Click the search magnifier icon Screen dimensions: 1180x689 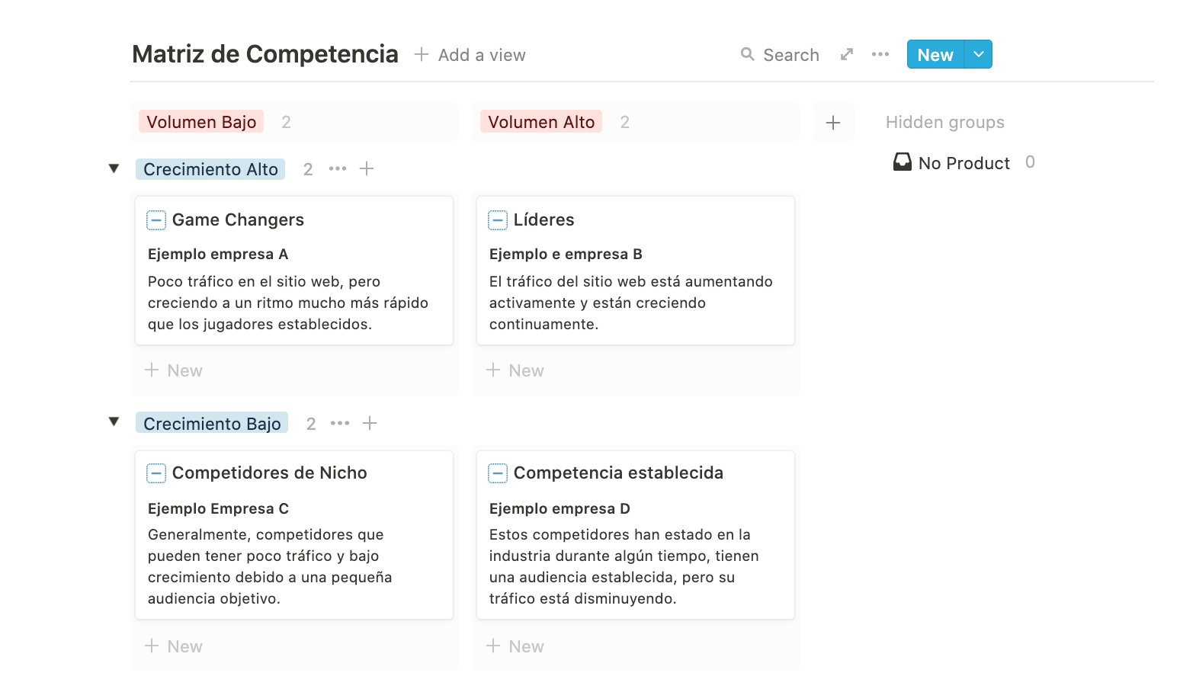pos(748,54)
